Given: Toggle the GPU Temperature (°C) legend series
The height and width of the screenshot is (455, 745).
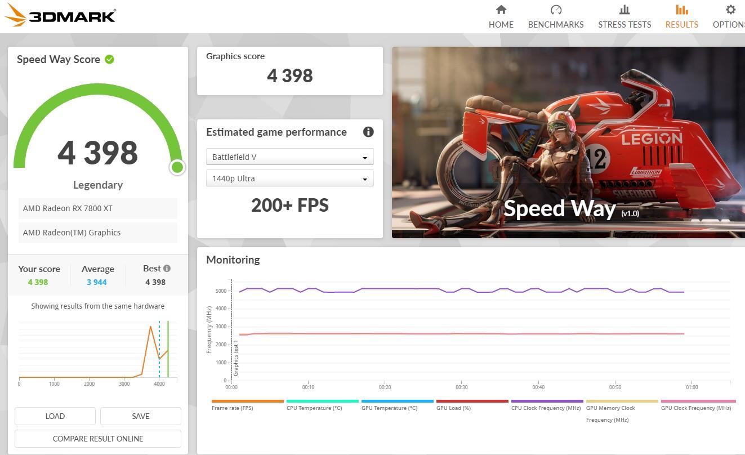Looking at the screenshot, I should pyautogui.click(x=397, y=405).
